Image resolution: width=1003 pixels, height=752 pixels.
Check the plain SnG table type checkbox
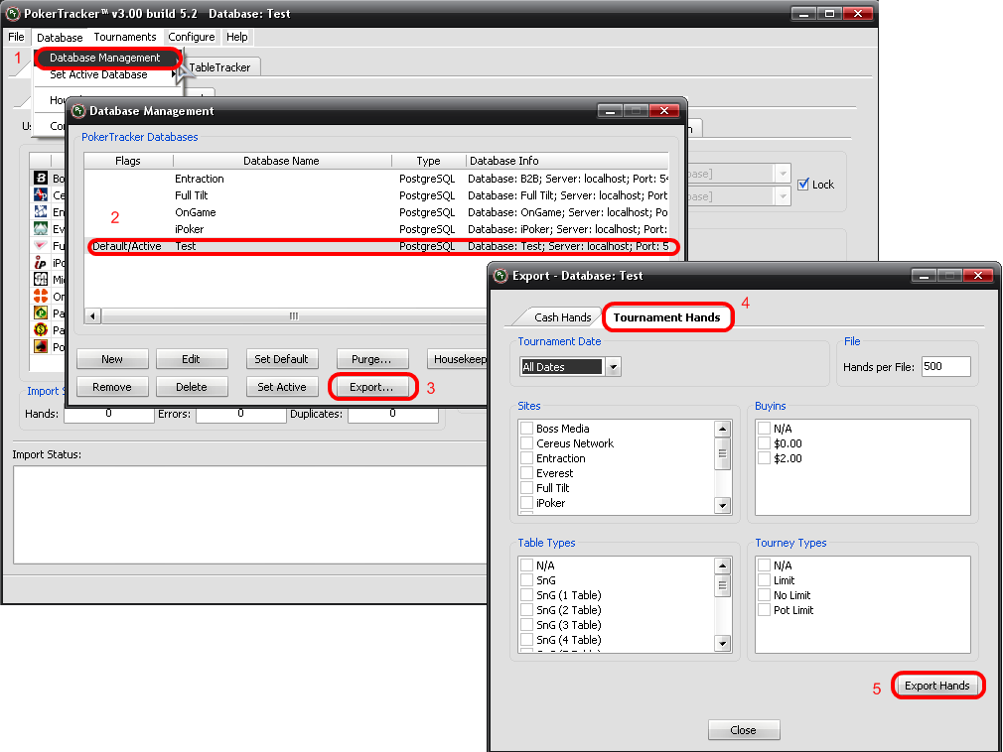[527, 580]
